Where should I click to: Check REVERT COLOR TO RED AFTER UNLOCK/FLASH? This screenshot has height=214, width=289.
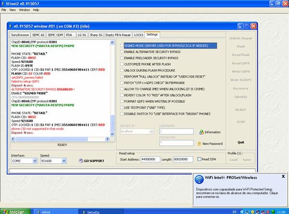point(122,95)
